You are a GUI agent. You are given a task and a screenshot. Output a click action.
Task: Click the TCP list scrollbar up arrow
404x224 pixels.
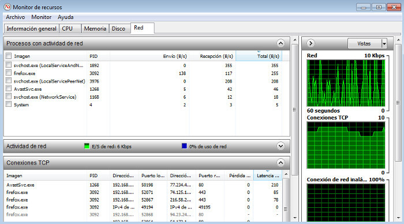coord(286,174)
